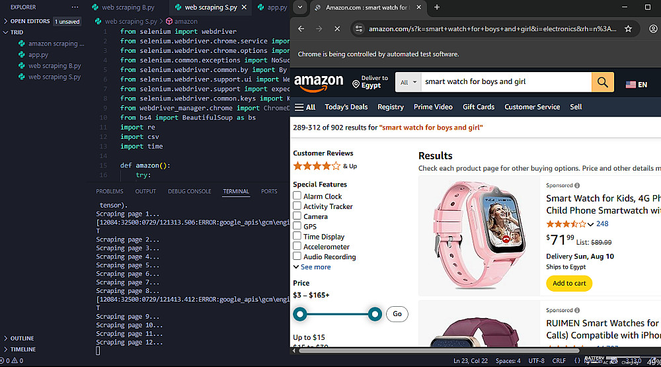Open the Debug Console panel tab
The width and height of the screenshot is (661, 367).
pos(189,191)
